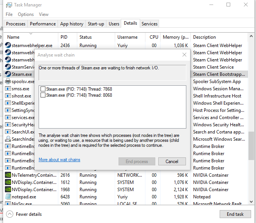Tick the checkbox for Thread 7868
Viewport: 256px width, 223px height.
click(43, 89)
